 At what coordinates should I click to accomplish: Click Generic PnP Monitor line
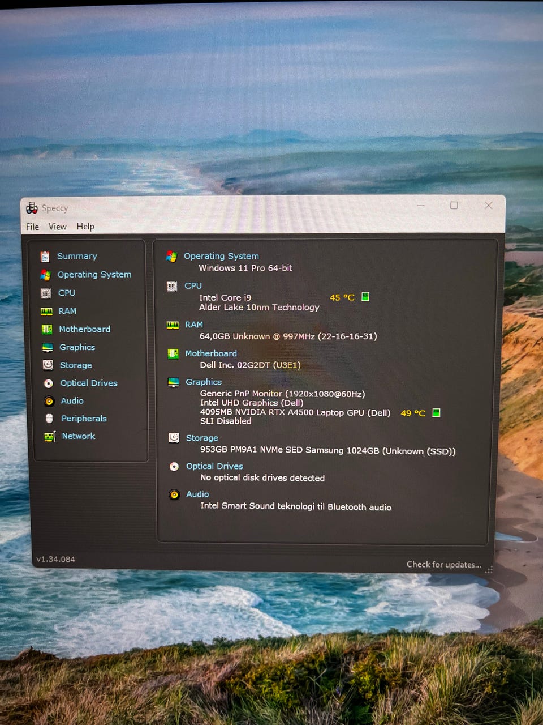[283, 394]
